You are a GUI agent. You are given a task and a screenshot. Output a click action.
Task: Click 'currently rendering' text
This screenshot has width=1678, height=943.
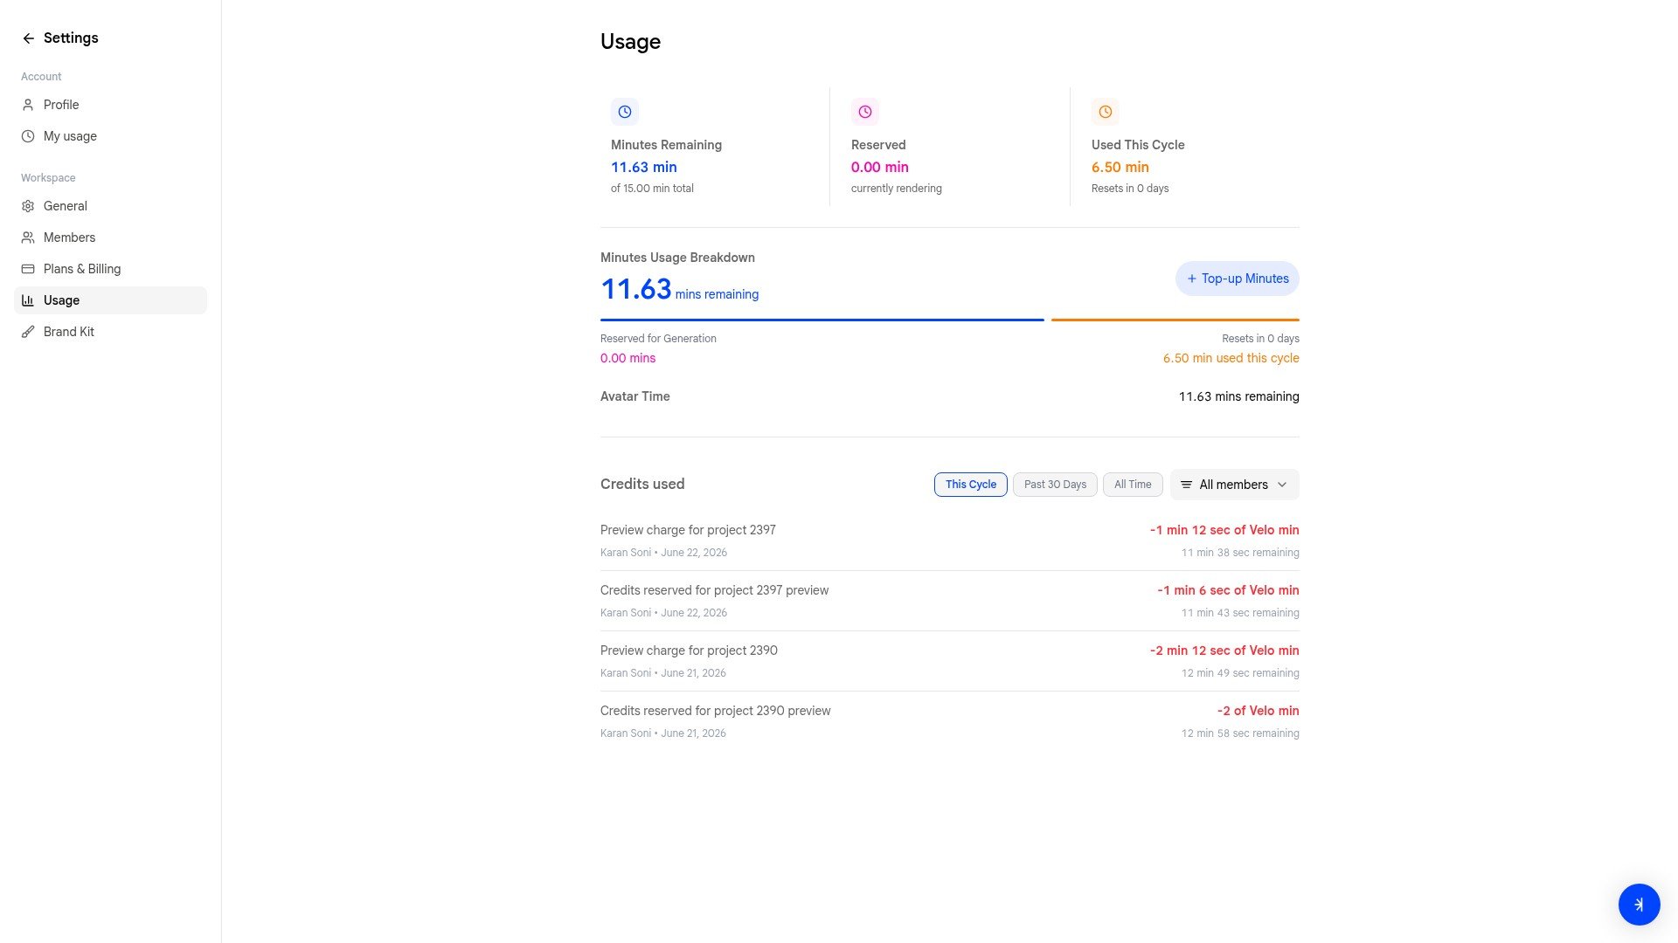(897, 189)
